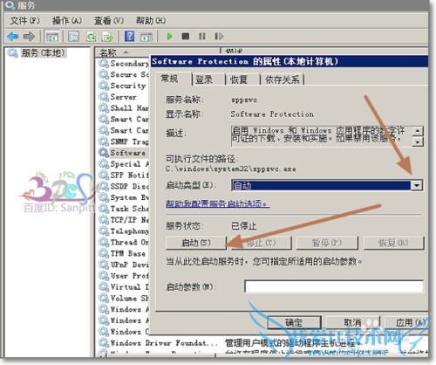Select the Security service row
The height and width of the screenshot is (365, 436).
[124, 86]
